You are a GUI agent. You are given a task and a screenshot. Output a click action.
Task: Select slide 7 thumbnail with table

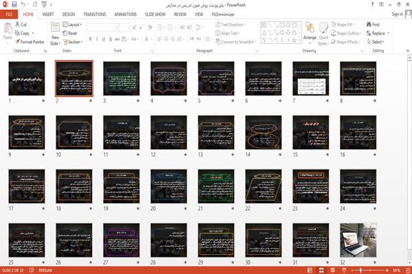click(x=310, y=78)
